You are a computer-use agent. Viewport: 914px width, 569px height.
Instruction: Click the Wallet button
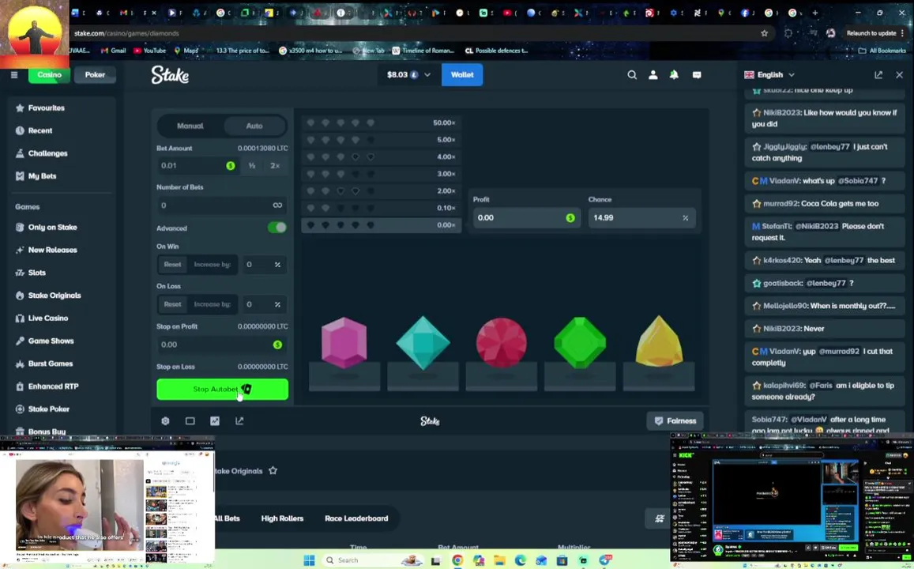462,74
